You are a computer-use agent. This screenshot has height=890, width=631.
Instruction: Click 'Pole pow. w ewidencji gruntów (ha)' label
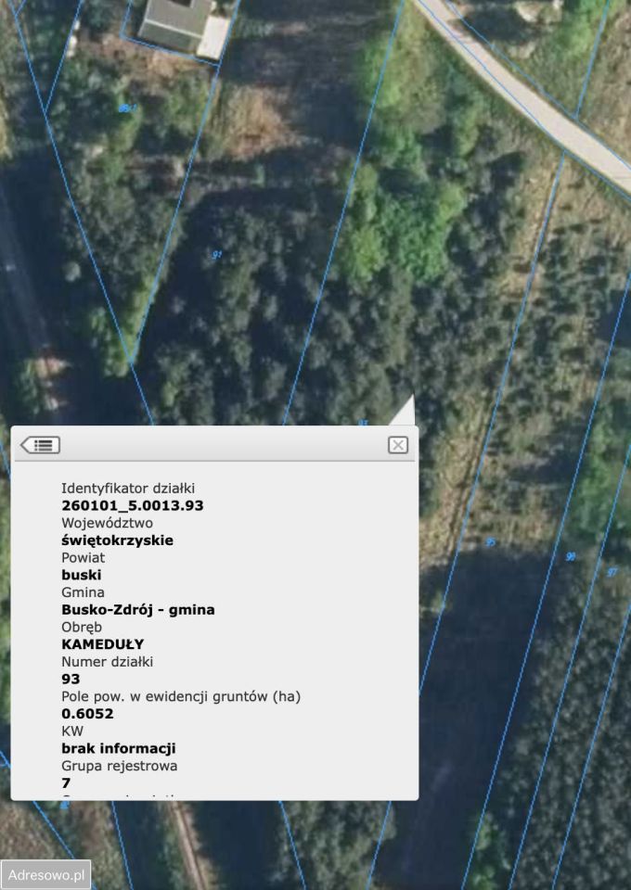coord(181,696)
